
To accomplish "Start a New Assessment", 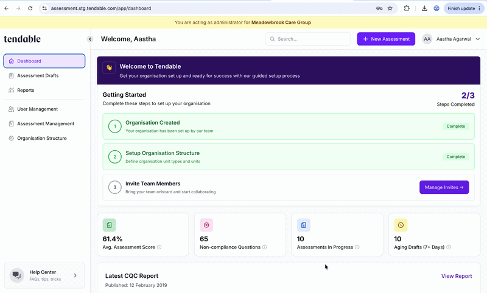I will point(386,39).
